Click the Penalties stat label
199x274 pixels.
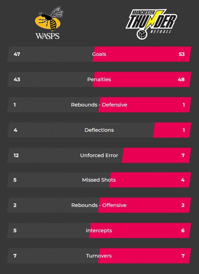point(99,79)
